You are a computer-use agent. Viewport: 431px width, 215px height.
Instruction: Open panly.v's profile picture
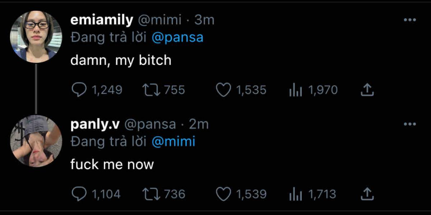click(36, 141)
